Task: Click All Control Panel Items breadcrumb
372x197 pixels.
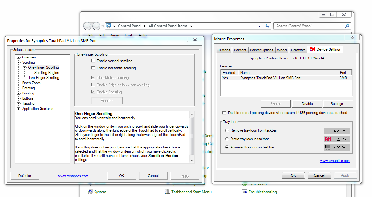Action: [168, 26]
